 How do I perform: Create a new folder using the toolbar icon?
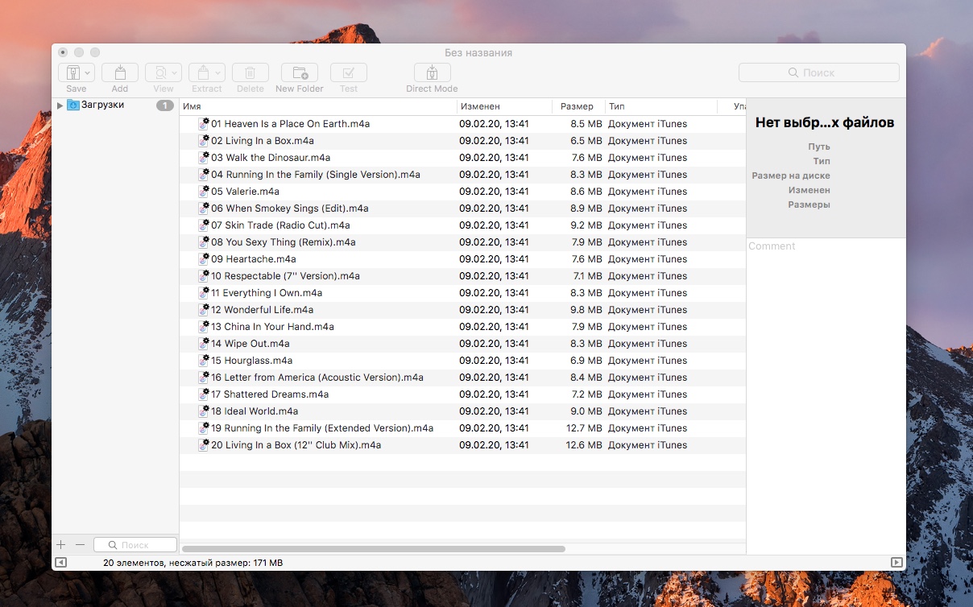pos(300,72)
